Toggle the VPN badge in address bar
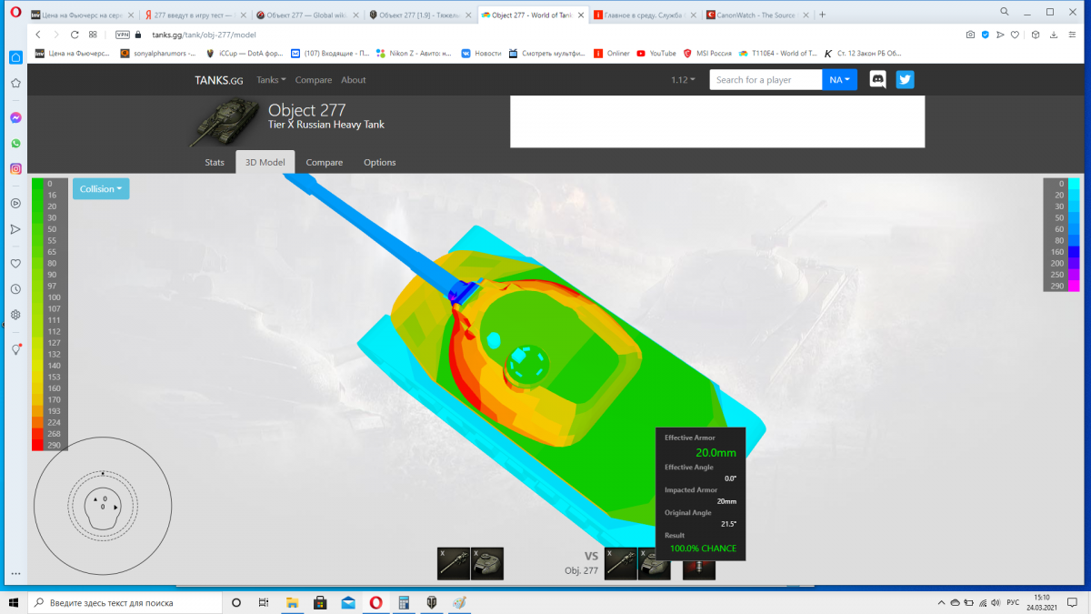 [x=123, y=35]
